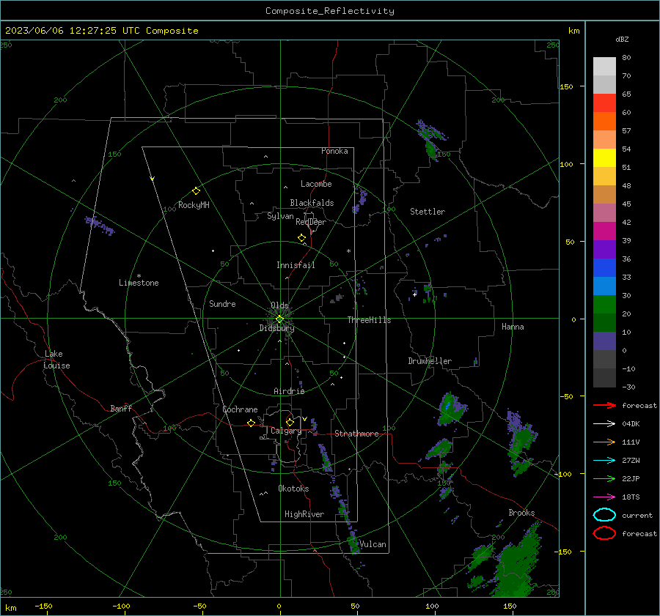660x616 pixels.
Task: Click the cyan 'current' ellipse icon
Action: 604,515
